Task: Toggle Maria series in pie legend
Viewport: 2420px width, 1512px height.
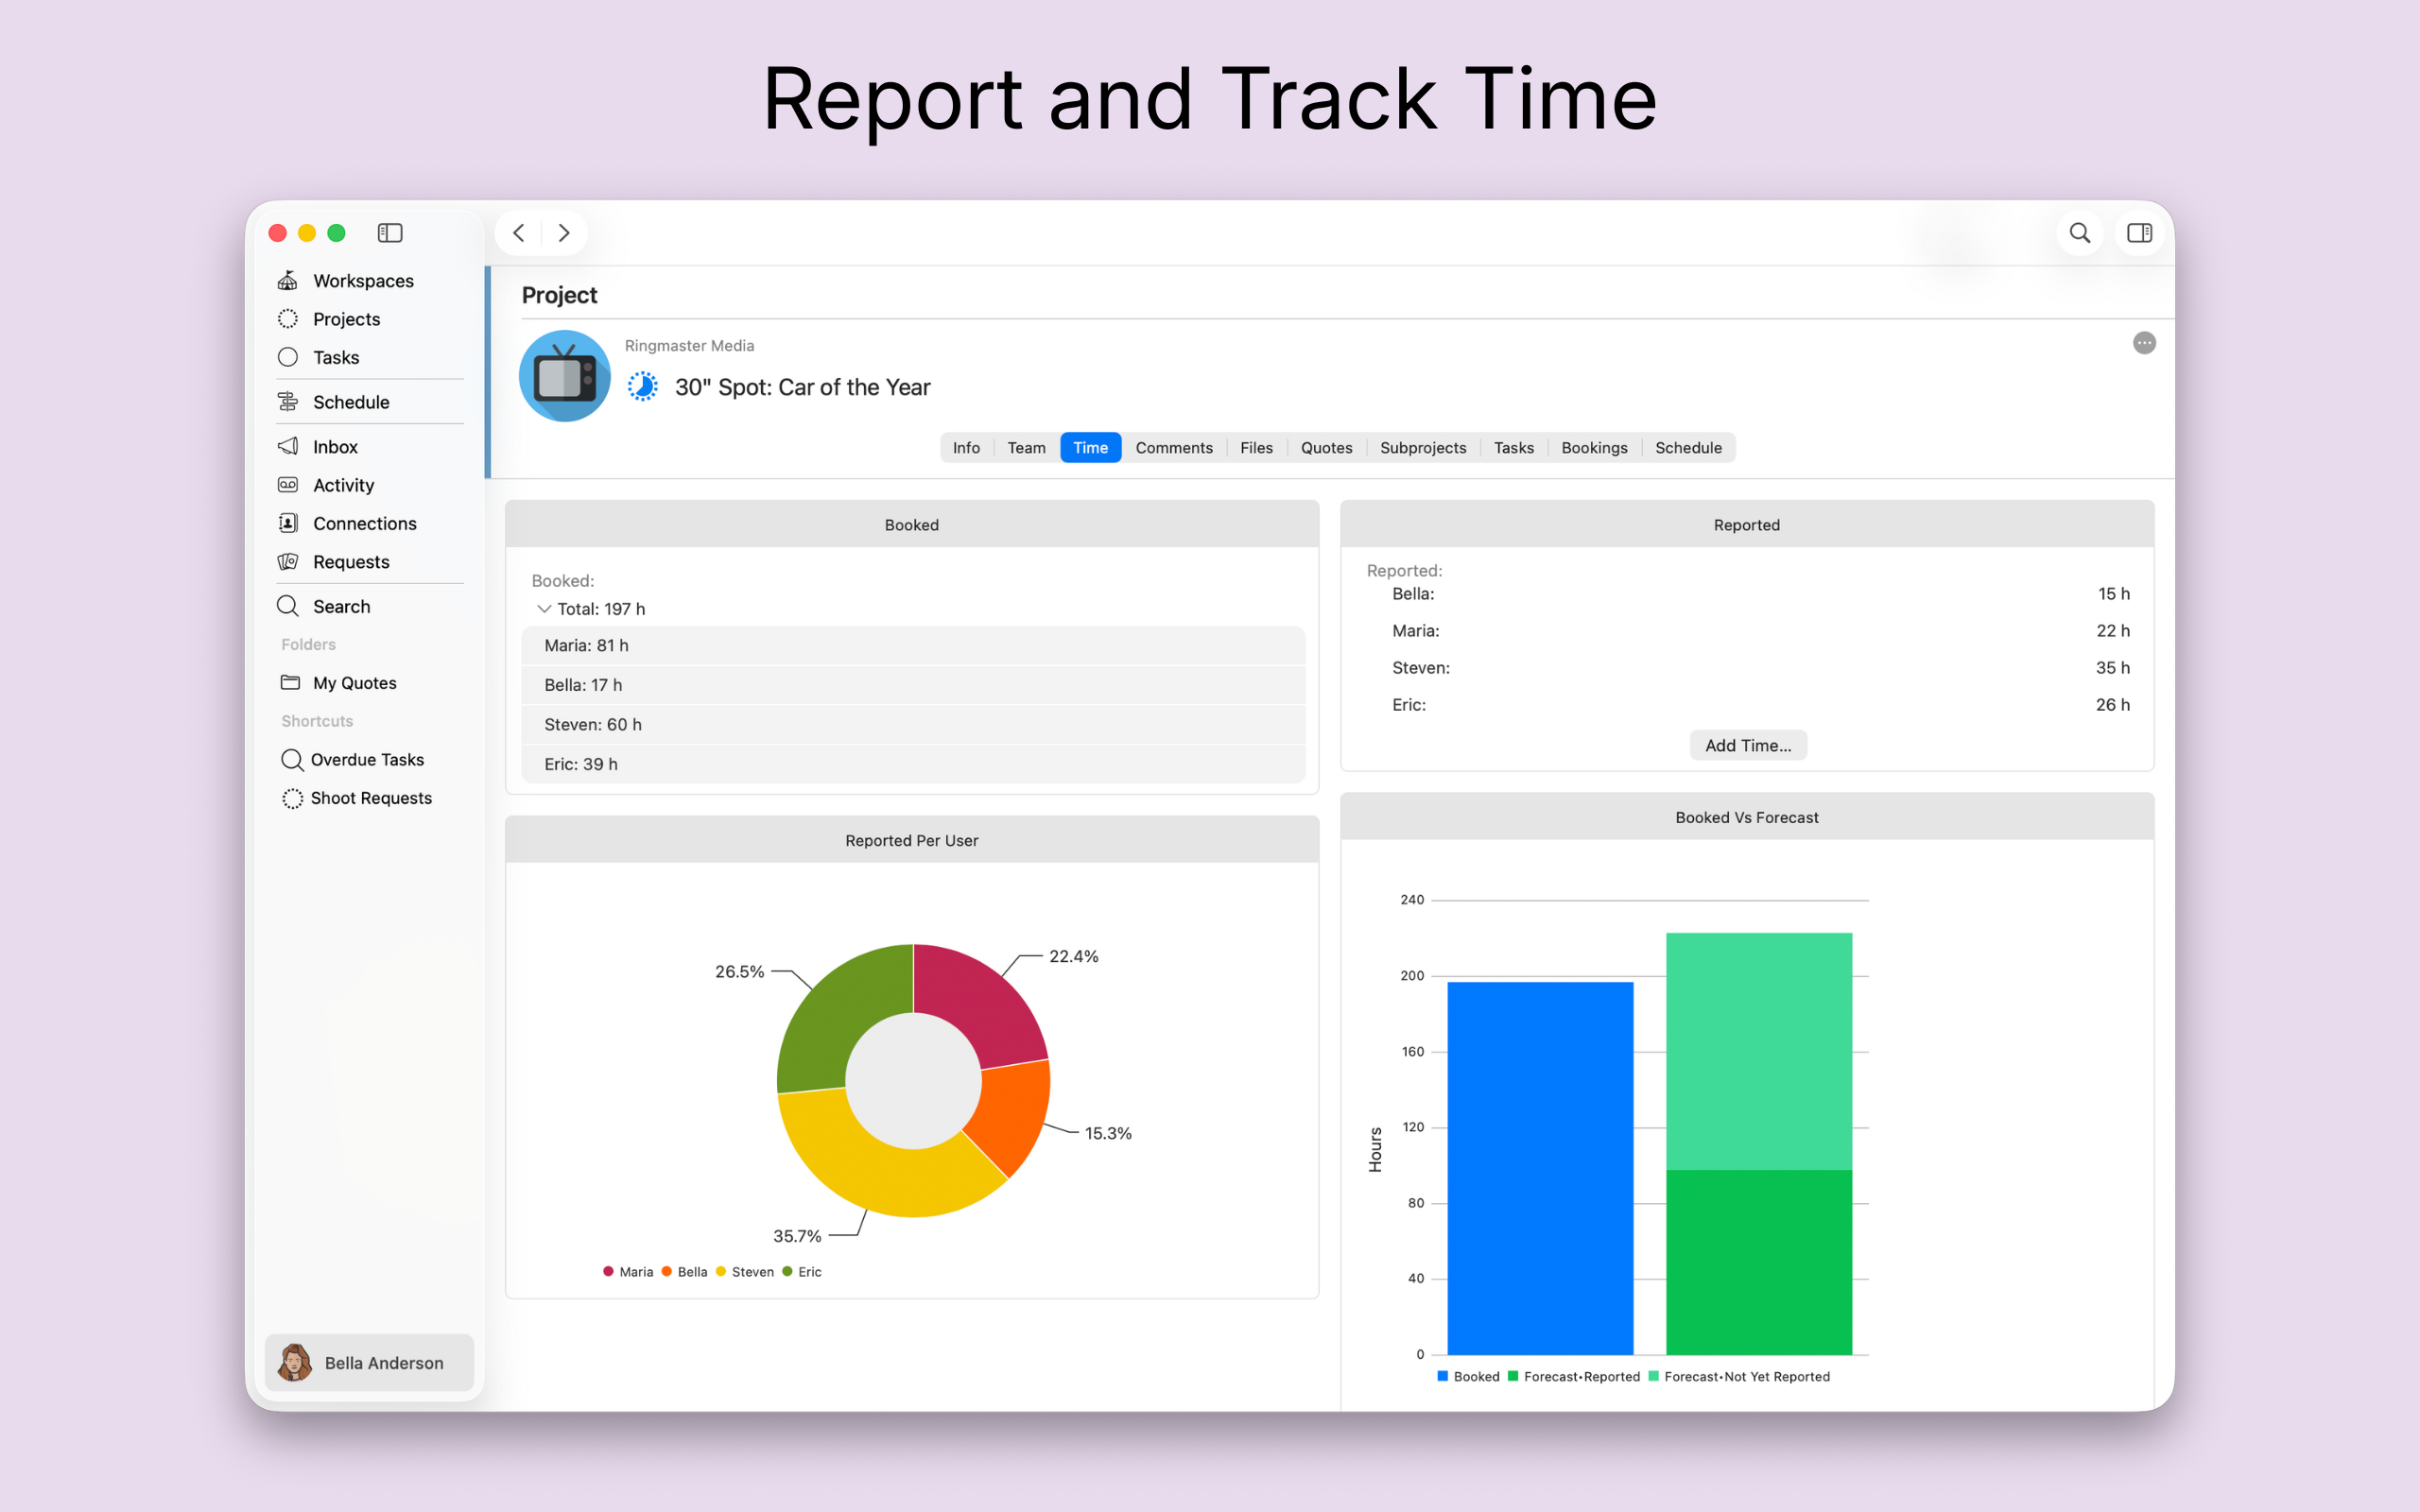Action: (628, 1272)
